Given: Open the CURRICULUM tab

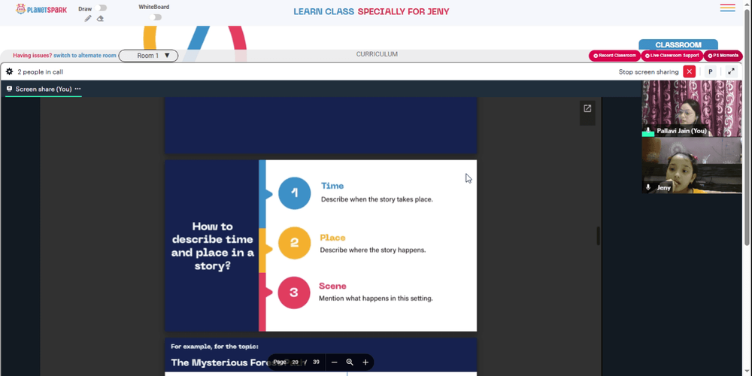Looking at the screenshot, I should coord(377,54).
